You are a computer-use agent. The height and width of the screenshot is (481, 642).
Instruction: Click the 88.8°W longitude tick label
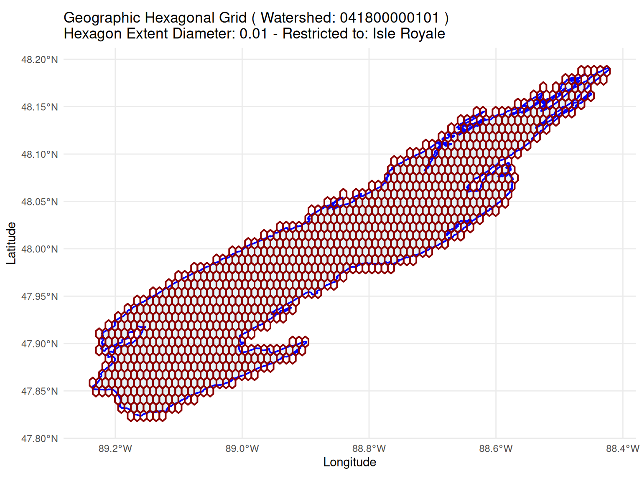[369, 449]
